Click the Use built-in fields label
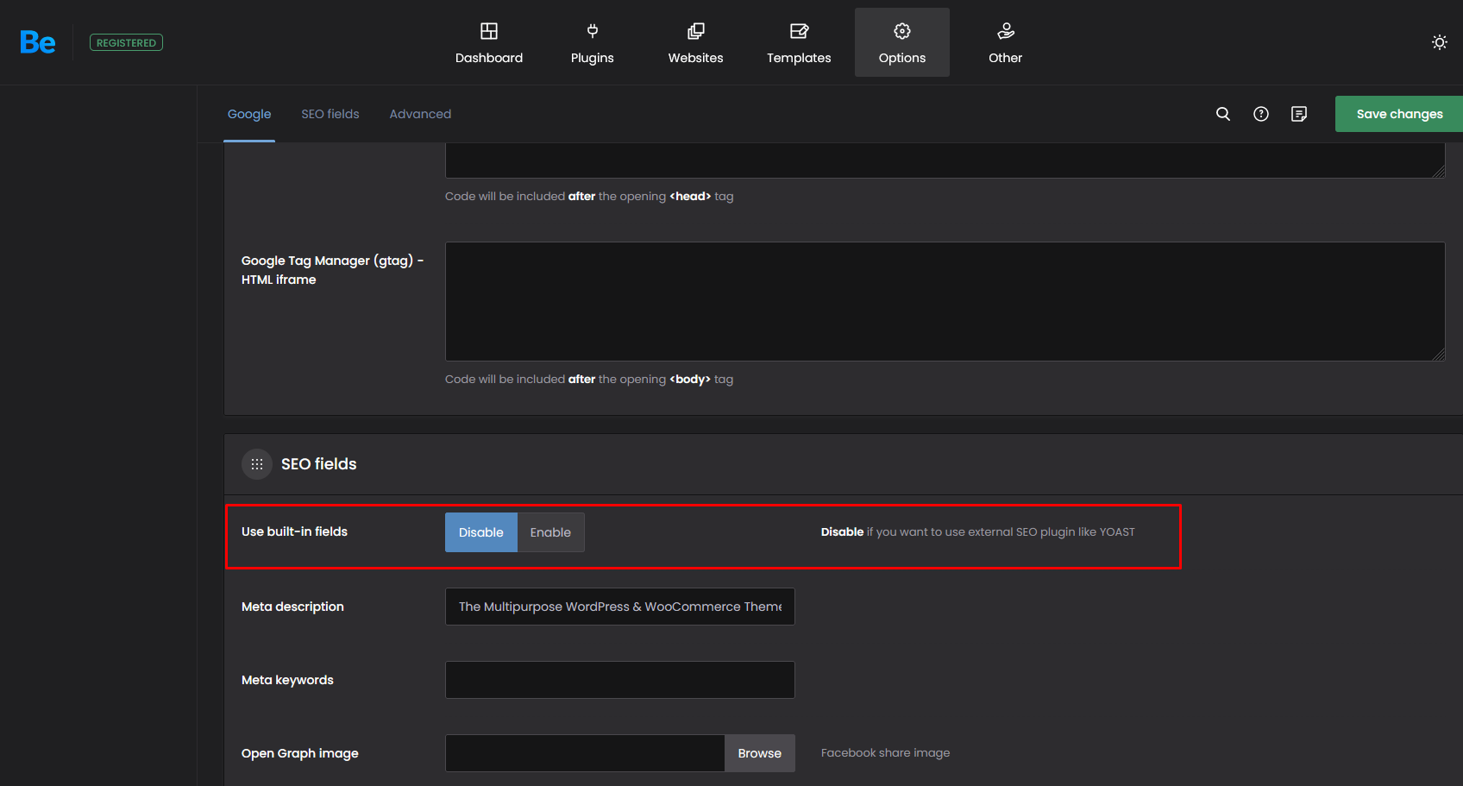The height and width of the screenshot is (786, 1463). pyautogui.click(x=294, y=531)
